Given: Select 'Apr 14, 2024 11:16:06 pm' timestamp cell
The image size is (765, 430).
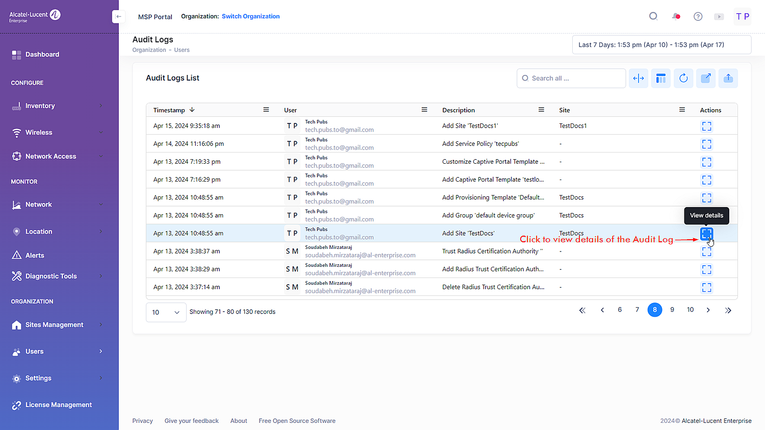Looking at the screenshot, I should [188, 144].
